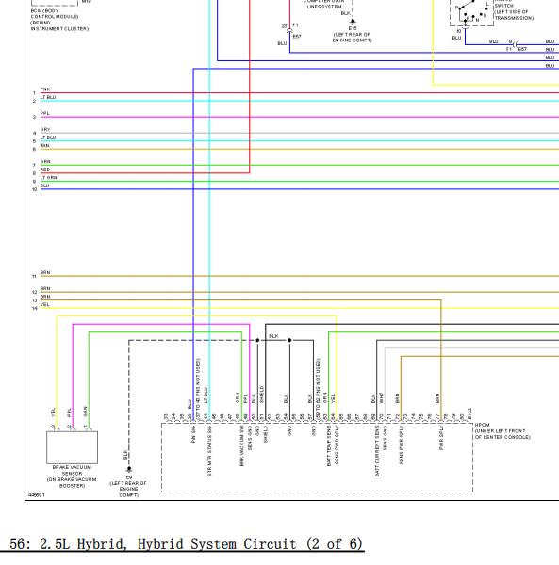The width and height of the screenshot is (559, 565).
Task: Select the 'LT GRN' wire label at row 9
Action: pos(48,178)
